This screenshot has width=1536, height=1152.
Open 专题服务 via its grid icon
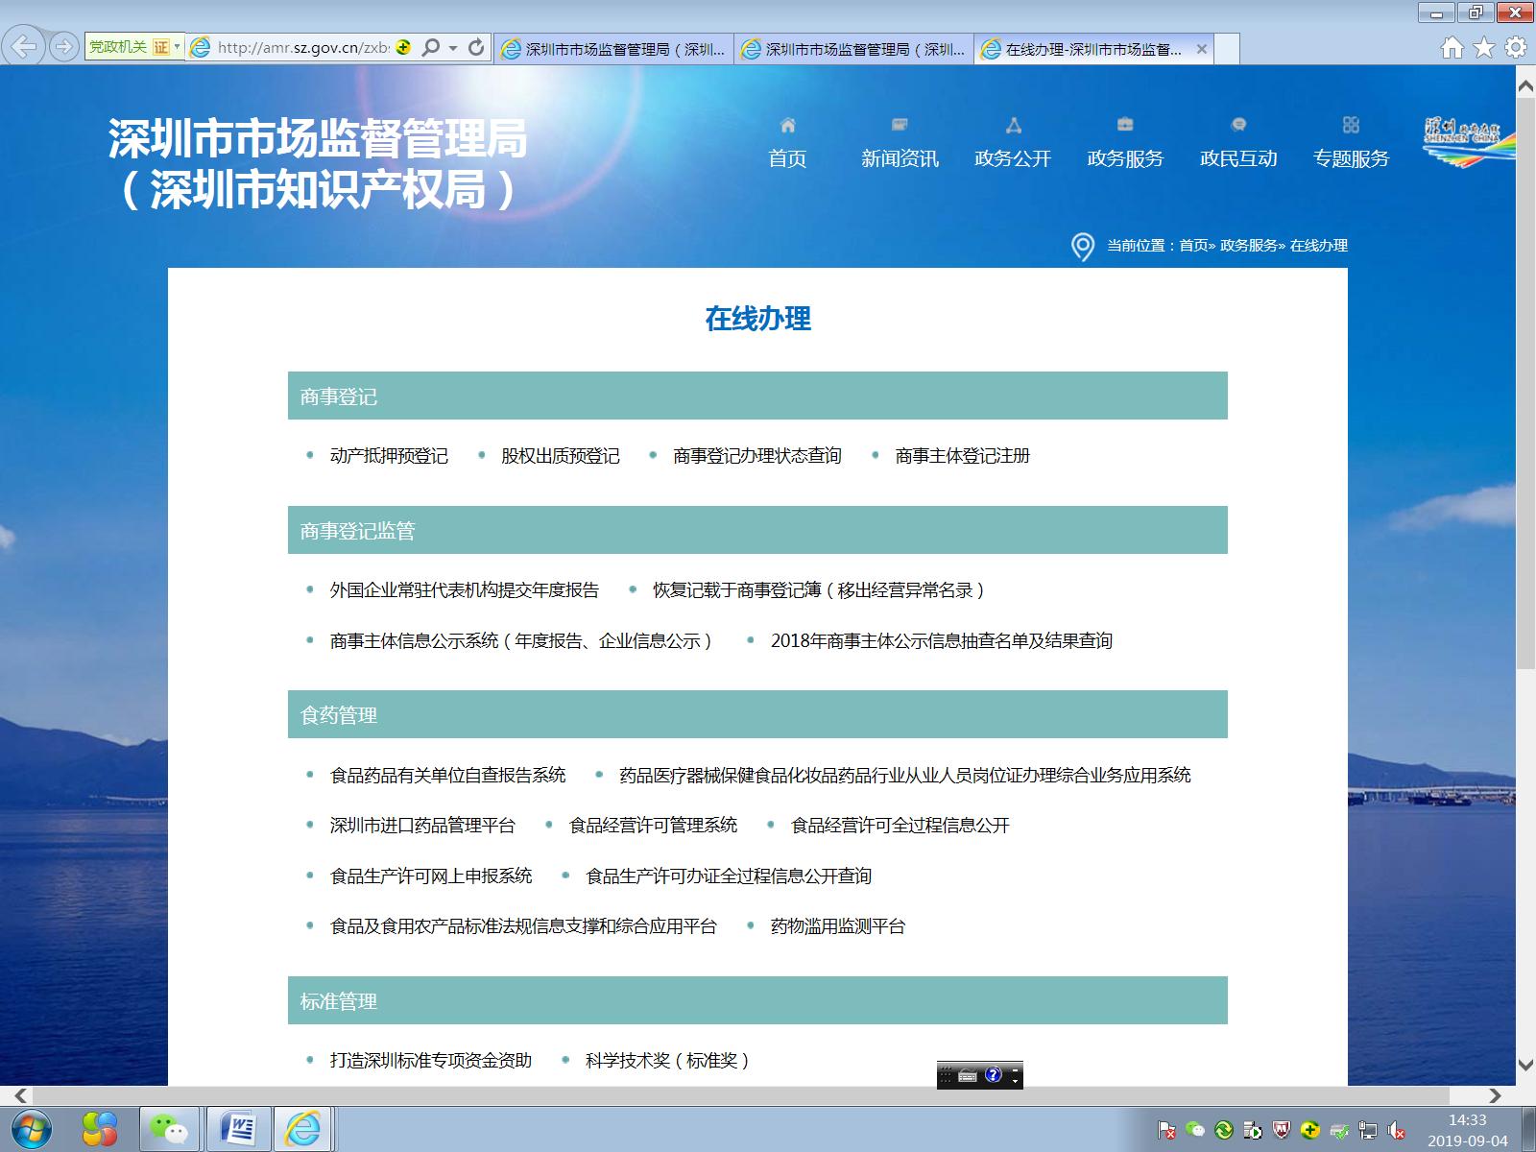tap(1352, 124)
